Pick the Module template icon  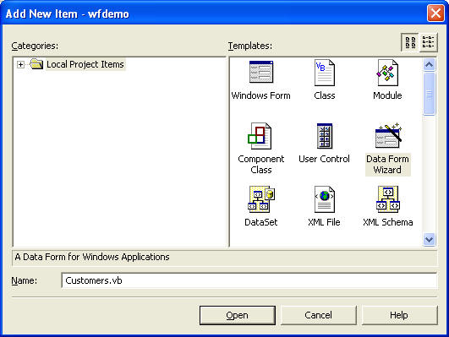[387, 73]
